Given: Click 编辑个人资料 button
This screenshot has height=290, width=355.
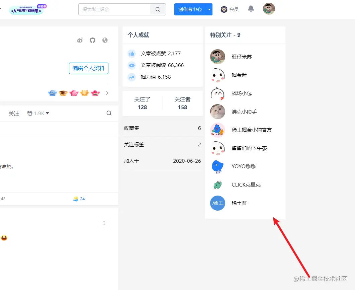Looking at the screenshot, I should point(89,68).
